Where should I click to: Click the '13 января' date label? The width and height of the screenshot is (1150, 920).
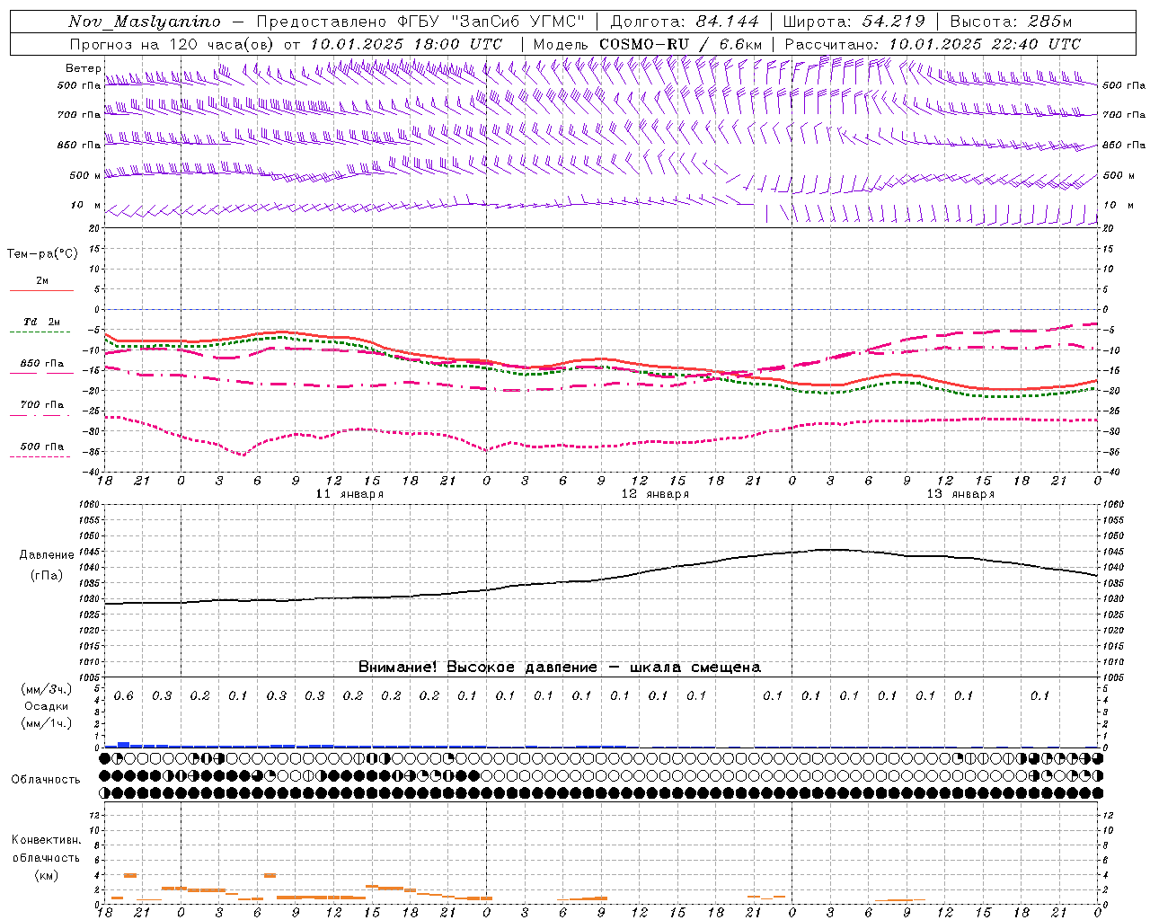(960, 494)
